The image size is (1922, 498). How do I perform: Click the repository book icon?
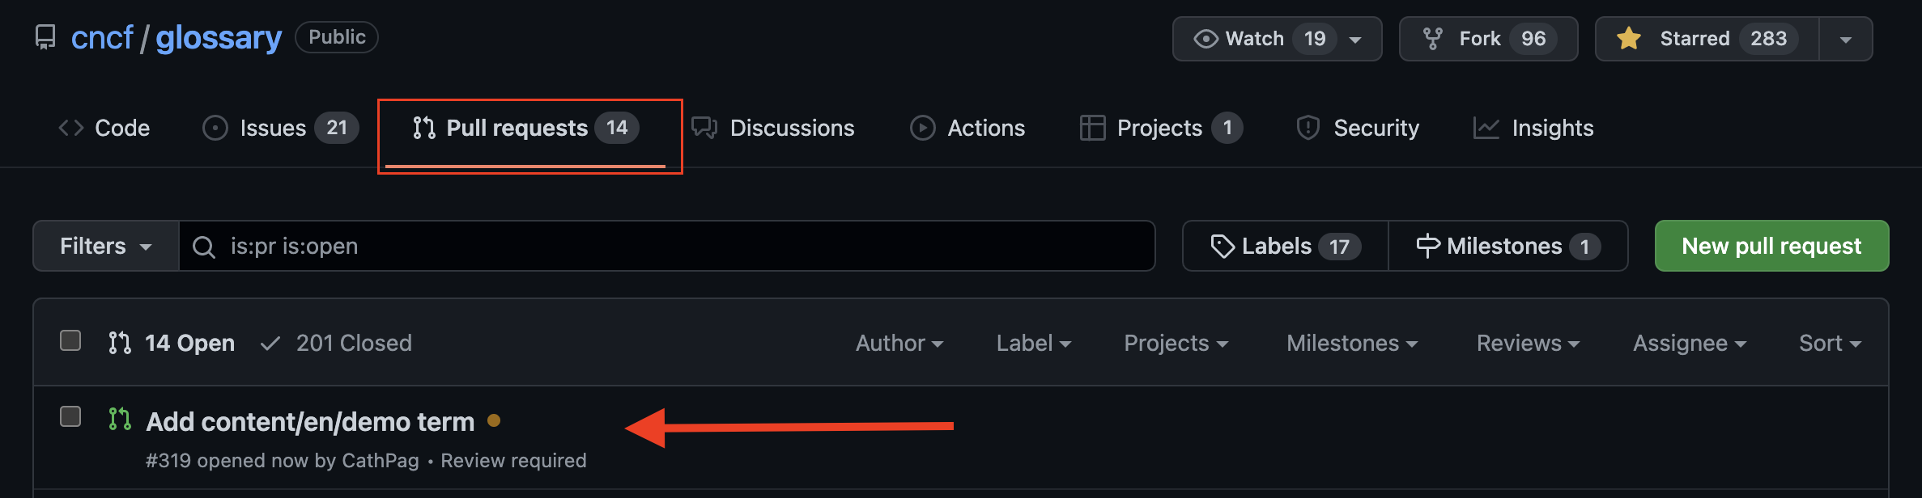pyautogui.click(x=45, y=37)
